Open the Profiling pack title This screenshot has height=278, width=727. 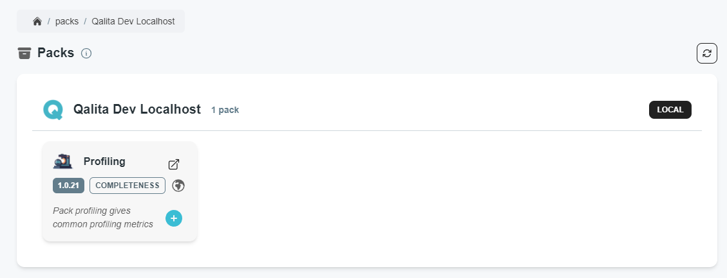(x=104, y=161)
